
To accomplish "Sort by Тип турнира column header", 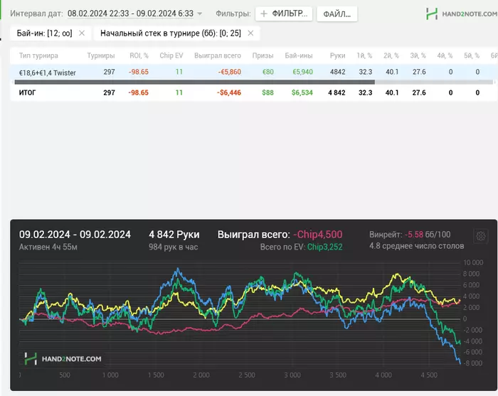I will coord(38,55).
